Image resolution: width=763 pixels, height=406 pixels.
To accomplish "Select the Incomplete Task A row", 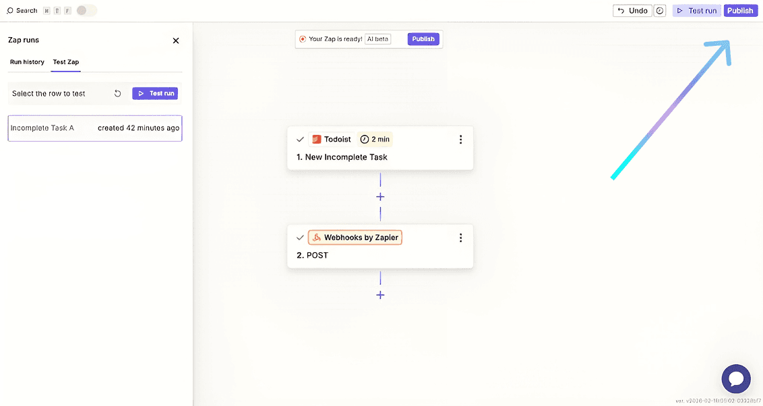I will [95, 128].
